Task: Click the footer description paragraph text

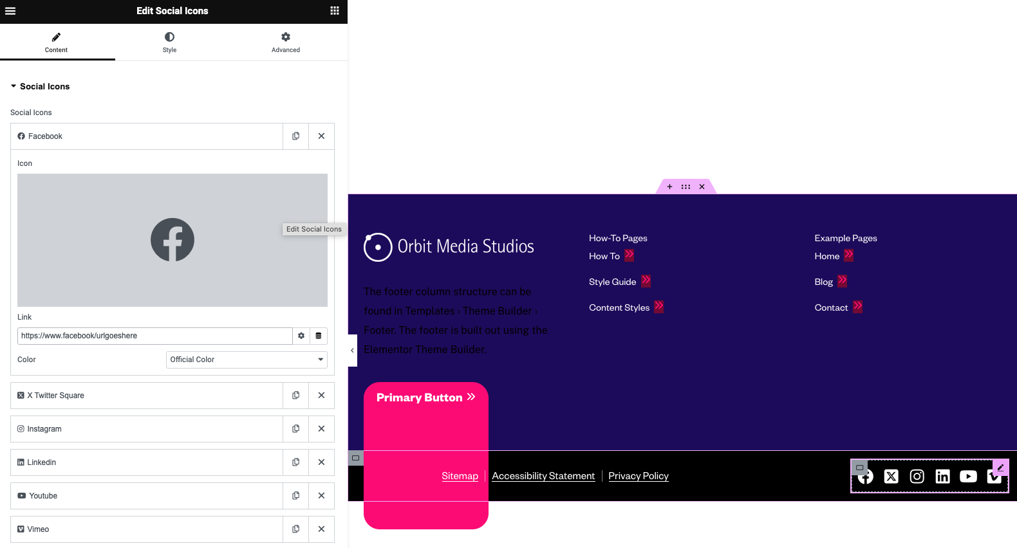Action: click(456, 320)
